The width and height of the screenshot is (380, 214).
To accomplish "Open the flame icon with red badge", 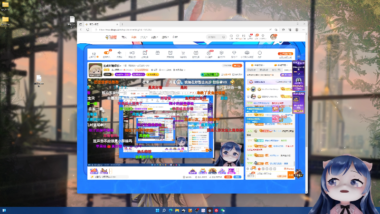I will [209, 53].
